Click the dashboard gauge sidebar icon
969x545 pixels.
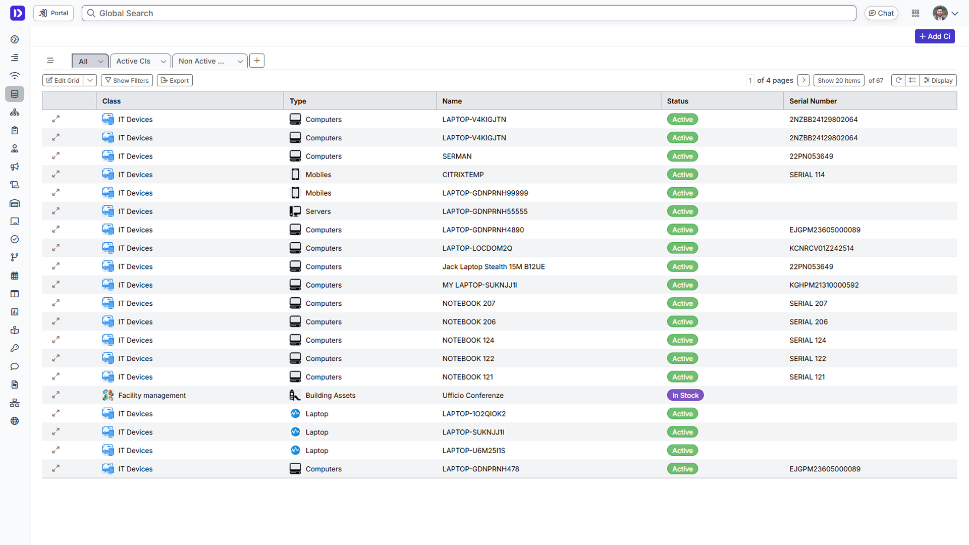15,39
